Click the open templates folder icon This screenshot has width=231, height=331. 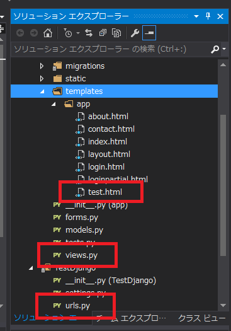[x=57, y=91]
